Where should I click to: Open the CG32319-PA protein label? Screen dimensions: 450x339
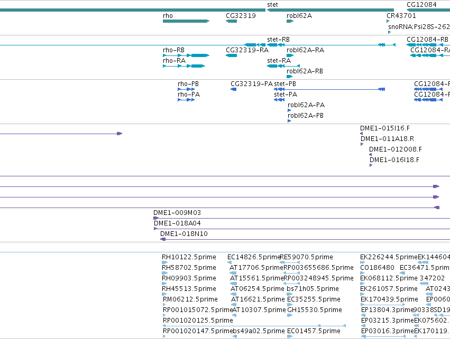coord(252,84)
